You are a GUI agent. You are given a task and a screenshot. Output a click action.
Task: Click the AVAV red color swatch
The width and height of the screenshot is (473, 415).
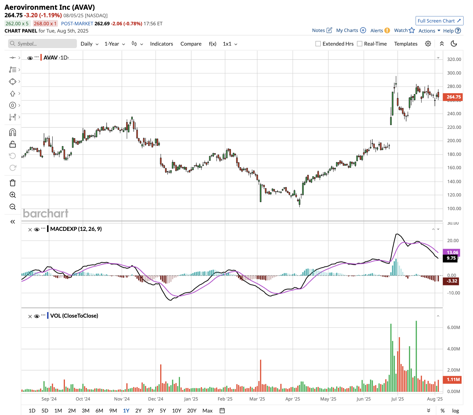coord(41,58)
